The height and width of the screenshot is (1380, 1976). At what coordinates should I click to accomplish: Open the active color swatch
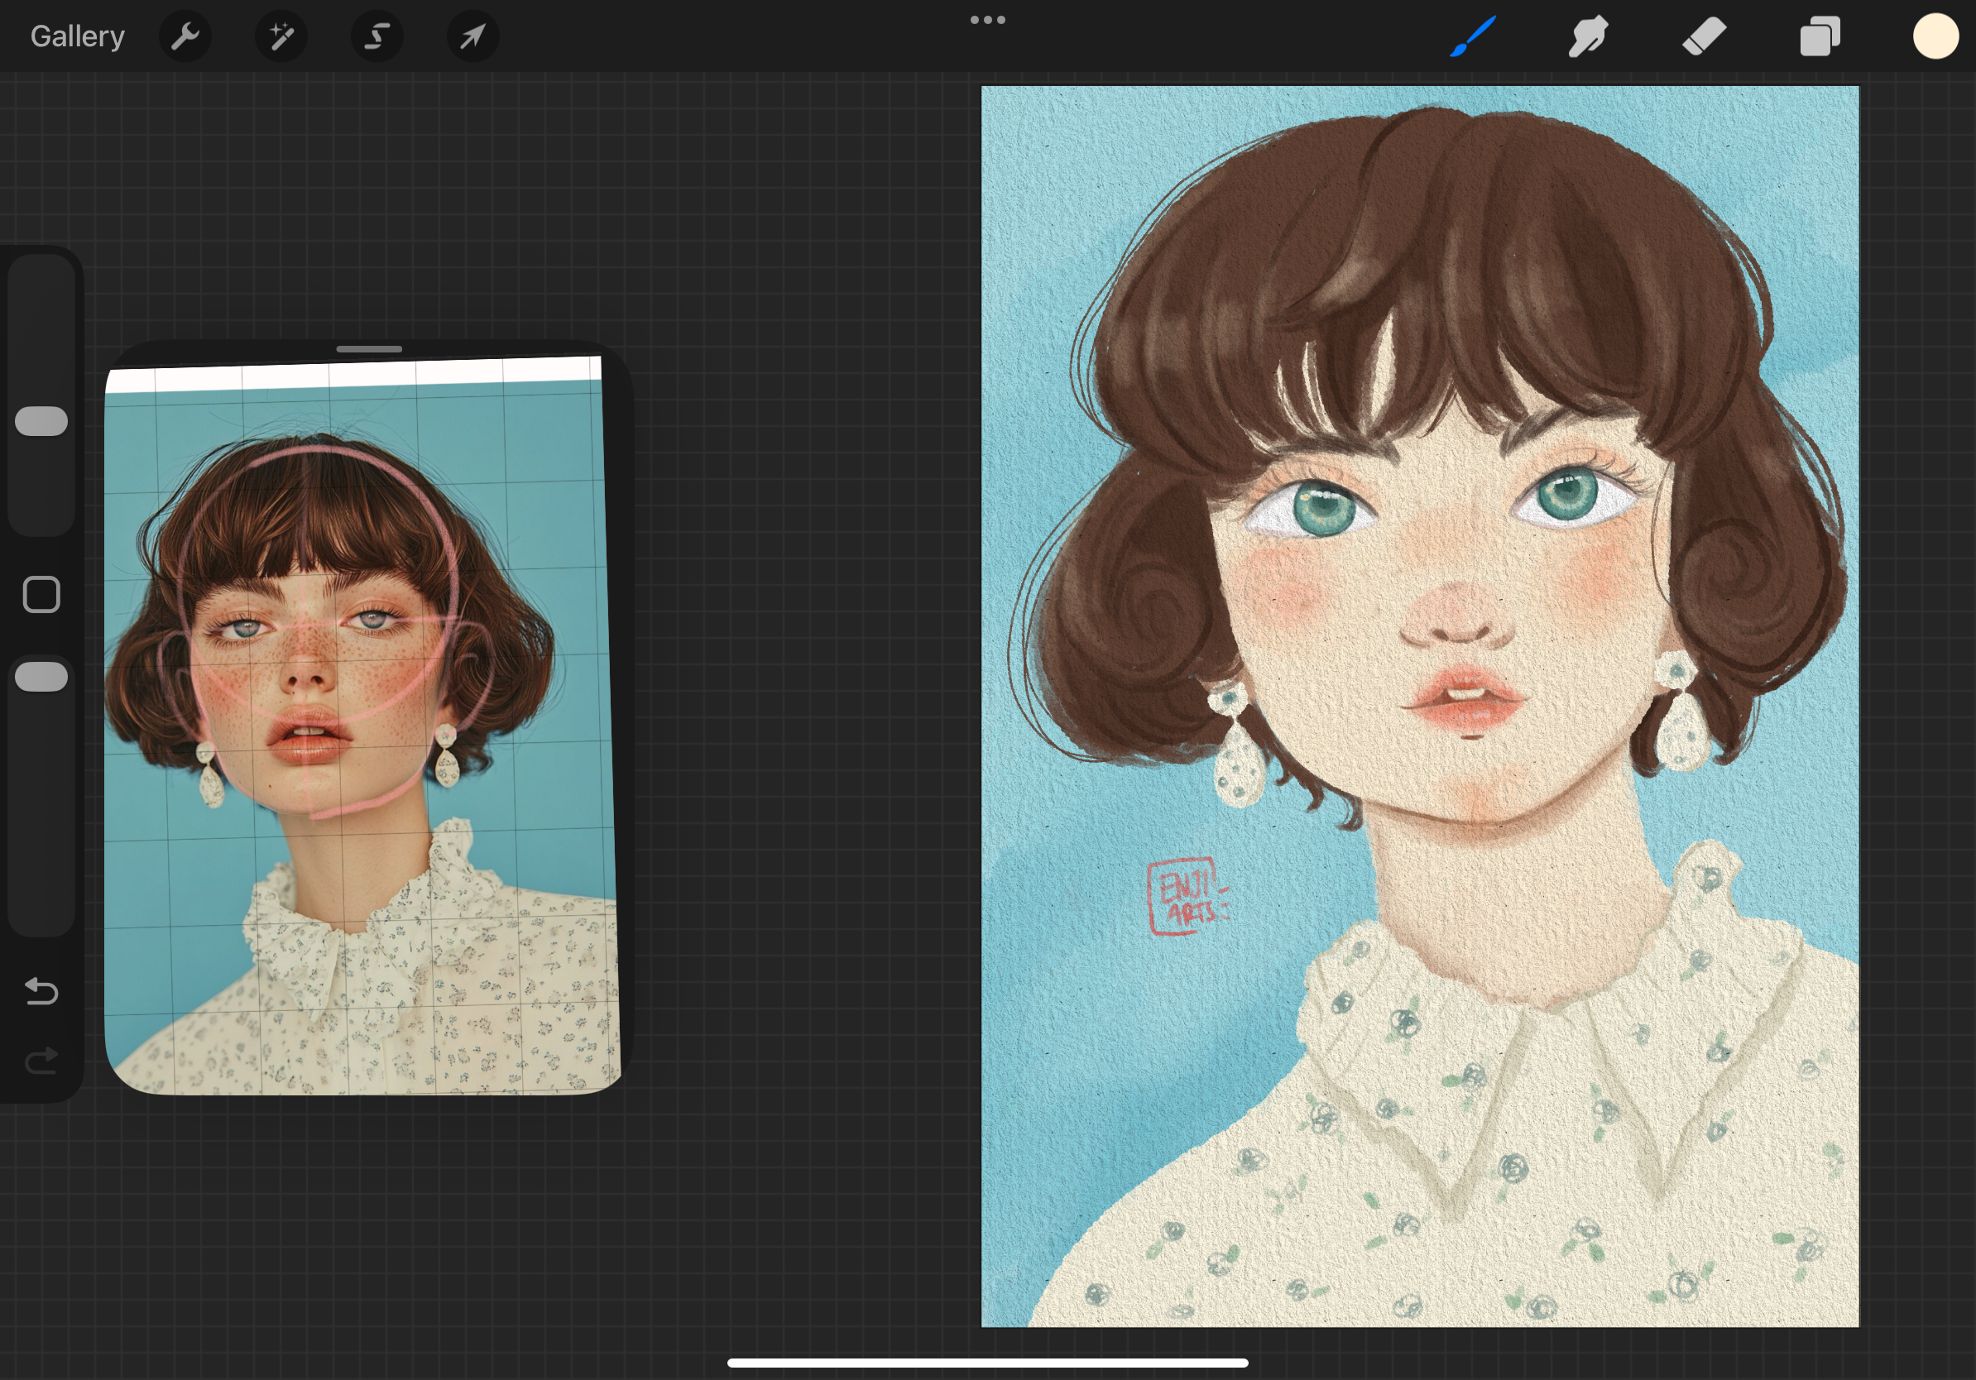point(1935,36)
